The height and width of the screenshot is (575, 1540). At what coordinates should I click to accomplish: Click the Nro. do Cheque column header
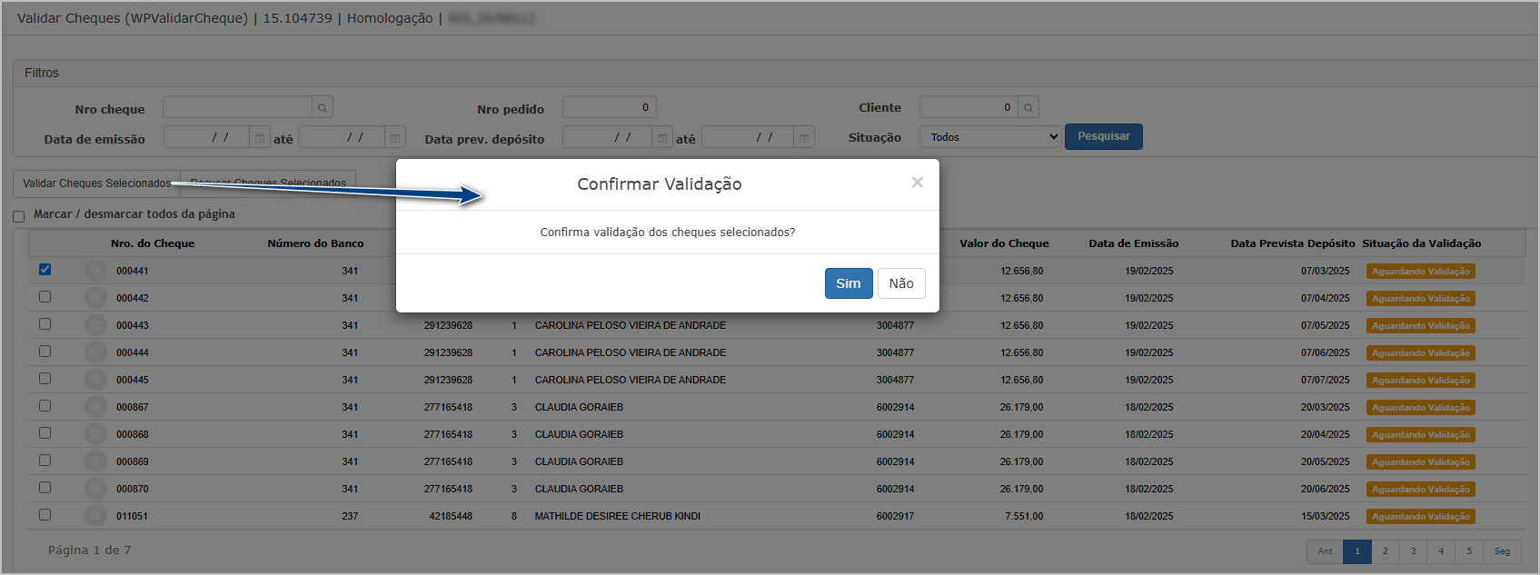(153, 243)
